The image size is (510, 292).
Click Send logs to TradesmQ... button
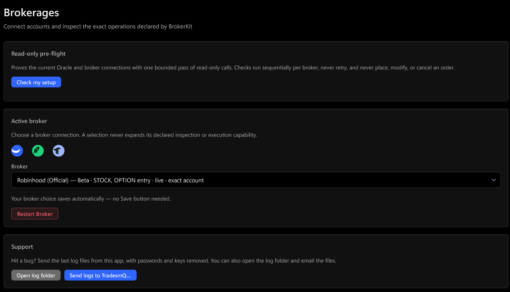(x=100, y=275)
